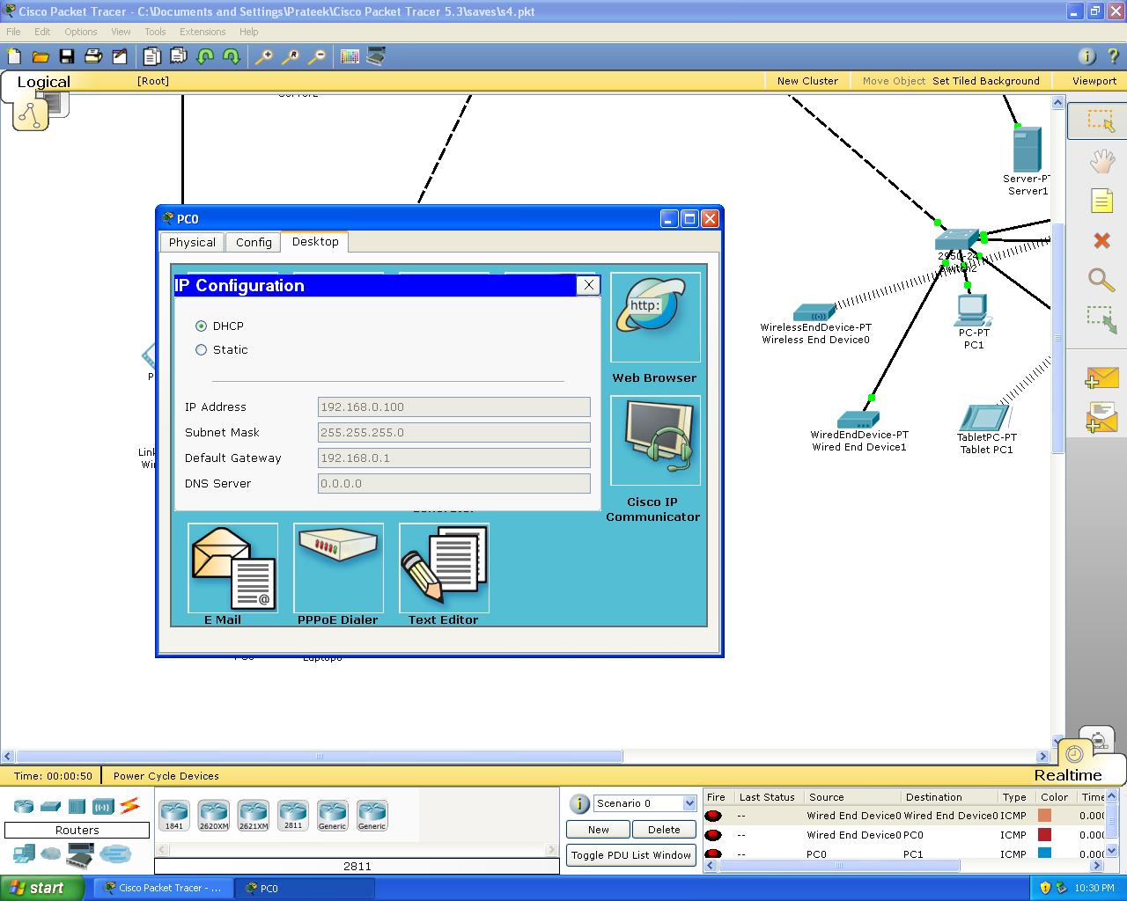
Task: Click the Paste icon in the toolbar
Action: click(179, 56)
